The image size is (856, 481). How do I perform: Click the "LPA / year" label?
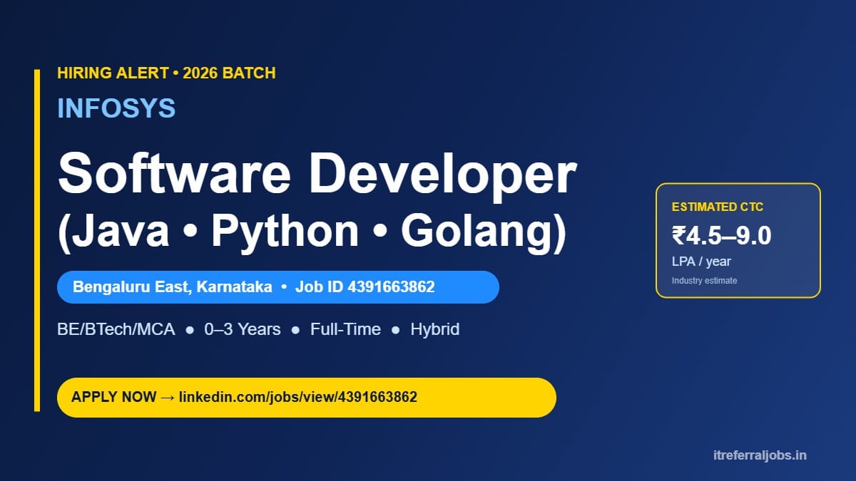tap(701, 262)
